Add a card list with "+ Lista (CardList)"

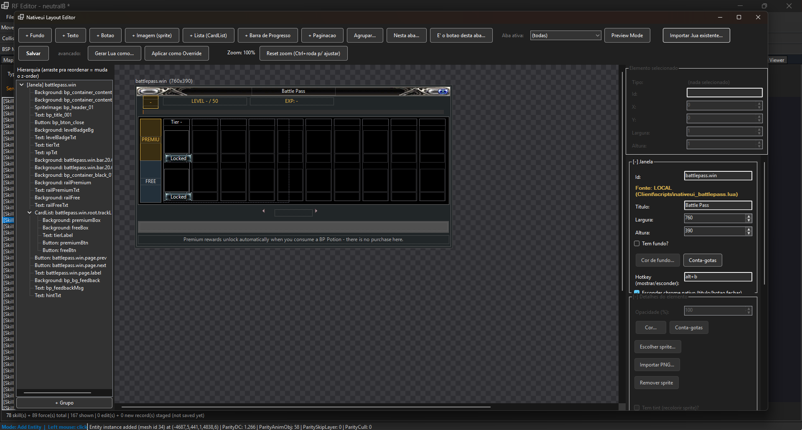tap(208, 36)
